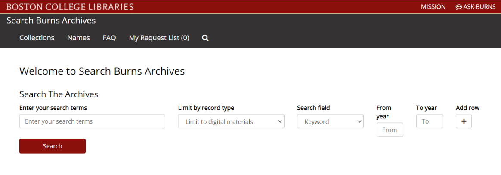Click the 'Enter your search terms' label
Screen dimensions: 501x175
53,108
